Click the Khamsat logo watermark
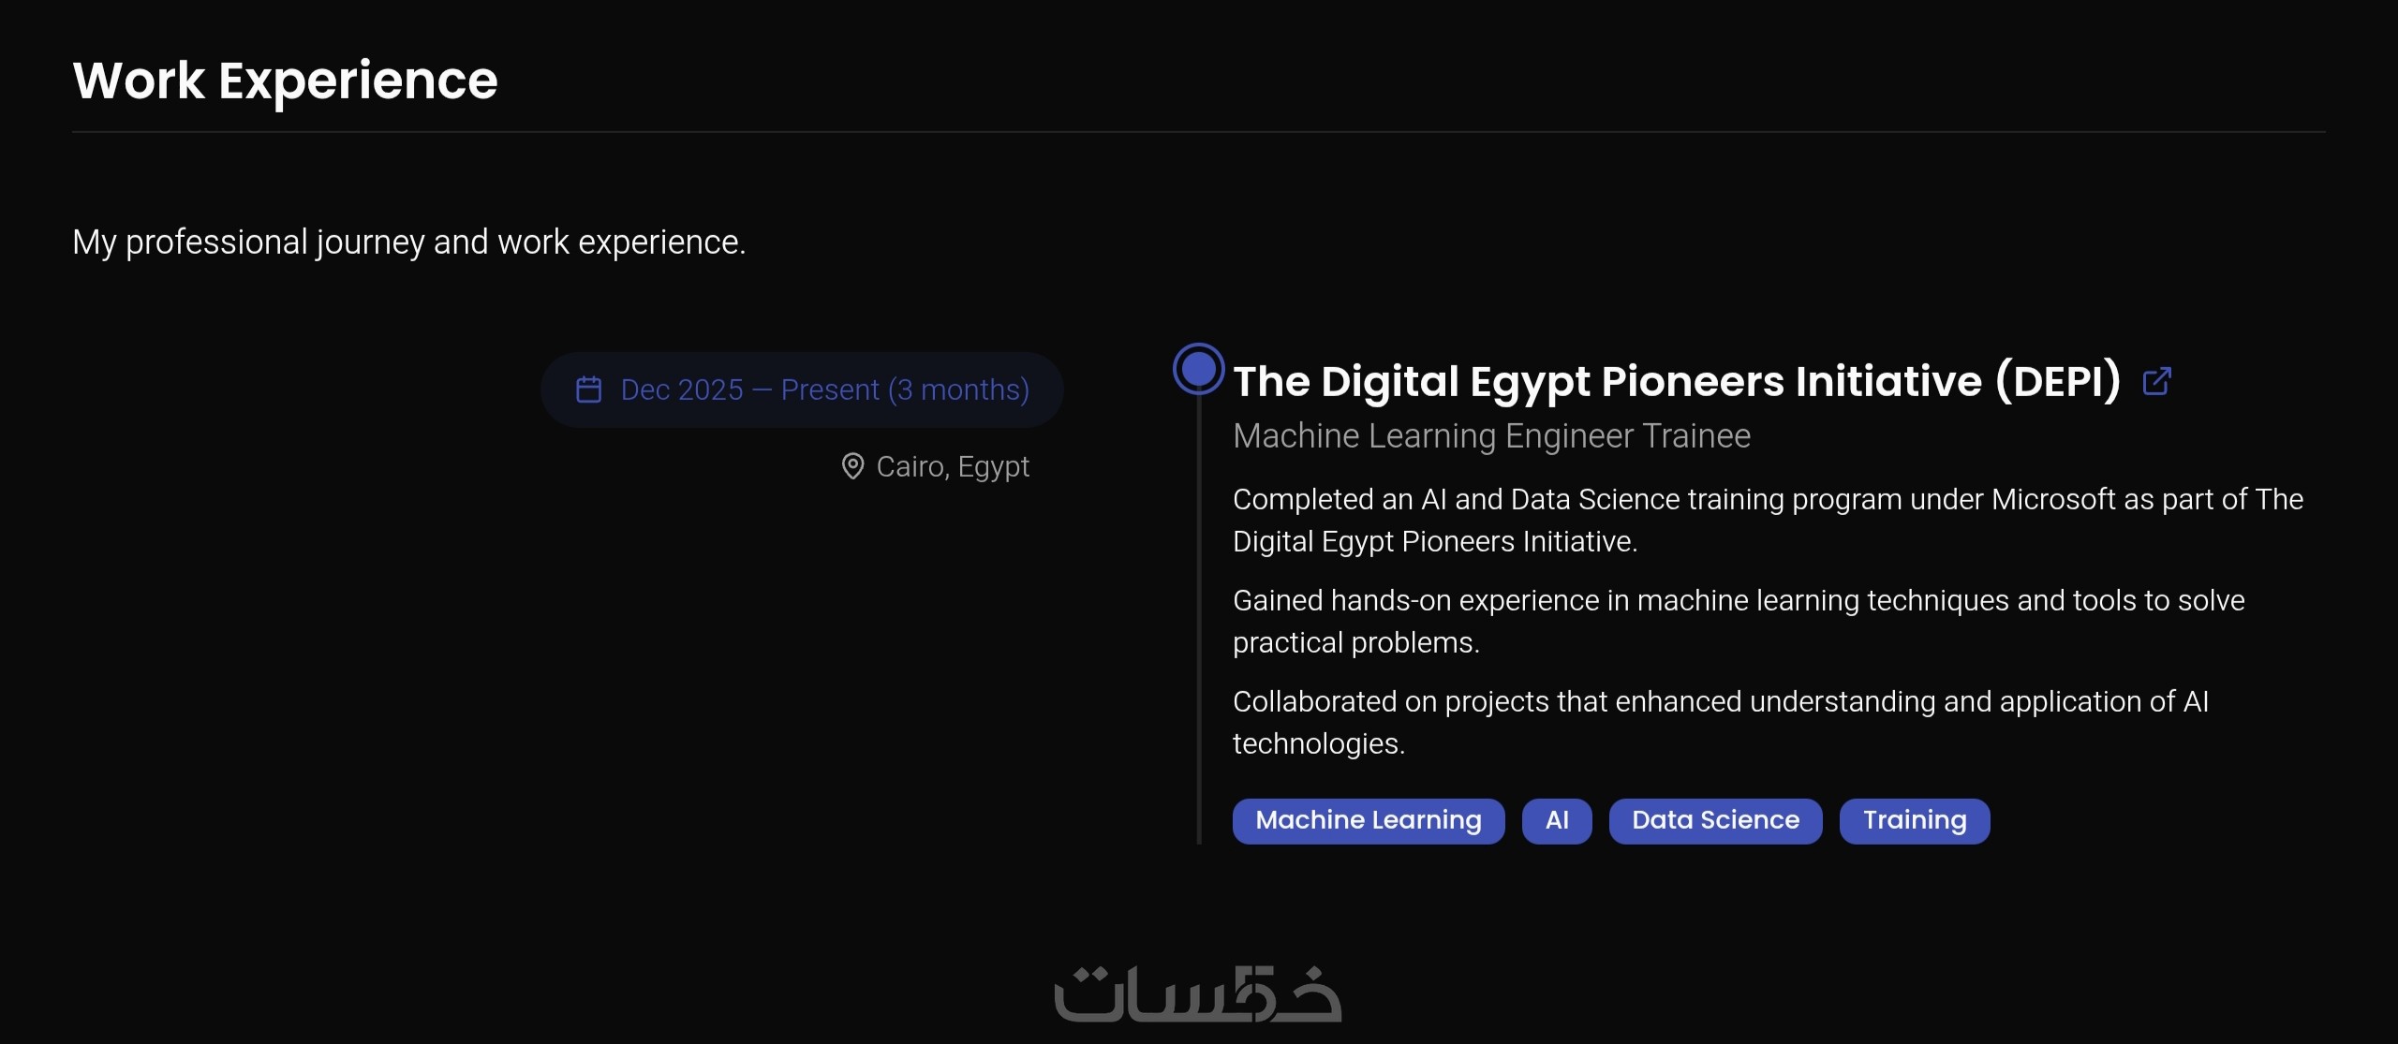 [x=1198, y=993]
